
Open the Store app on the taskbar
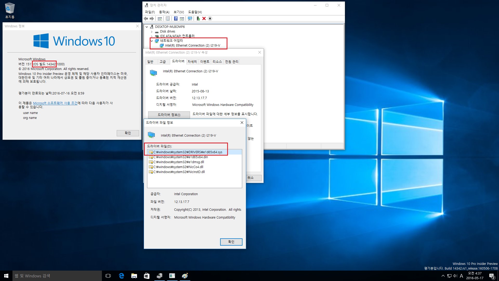147,276
